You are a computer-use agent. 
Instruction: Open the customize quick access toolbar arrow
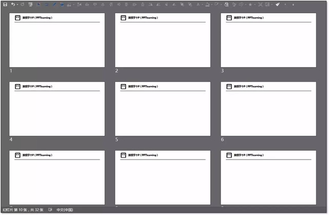click(293, 4)
